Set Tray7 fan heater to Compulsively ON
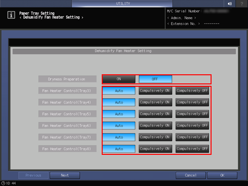Screen dimensions: 248x186 pyautogui.click(x=155, y=137)
